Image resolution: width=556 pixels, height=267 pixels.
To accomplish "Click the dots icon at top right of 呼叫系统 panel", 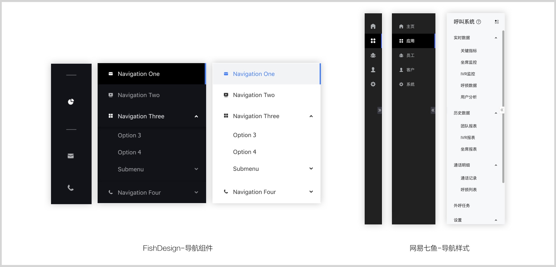I will 497,22.
